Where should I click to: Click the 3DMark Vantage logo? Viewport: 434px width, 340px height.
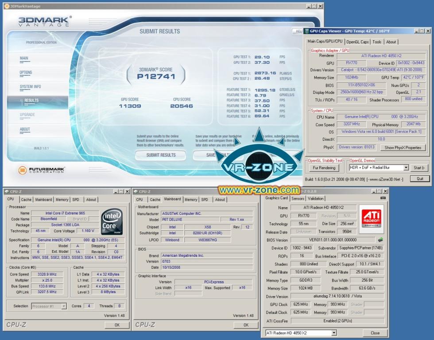point(44,21)
